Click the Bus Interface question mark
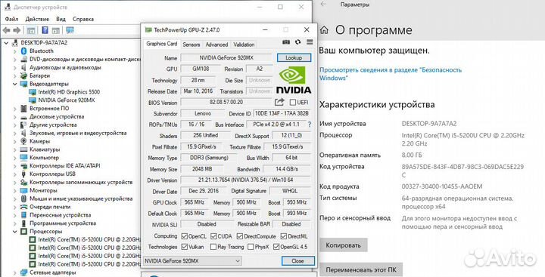Screen dimensions: 545x277 310,124
